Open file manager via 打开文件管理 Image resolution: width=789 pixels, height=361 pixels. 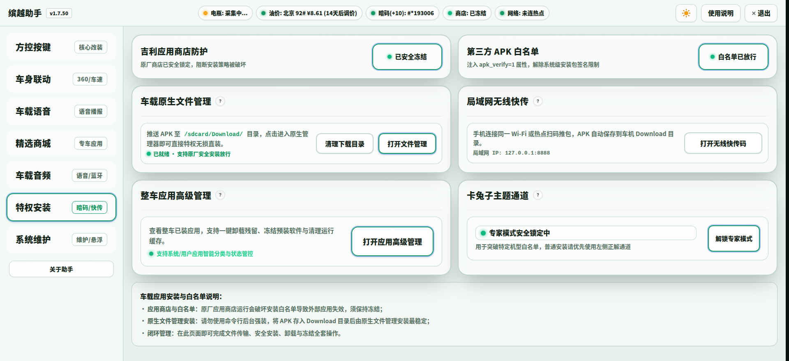click(x=407, y=143)
